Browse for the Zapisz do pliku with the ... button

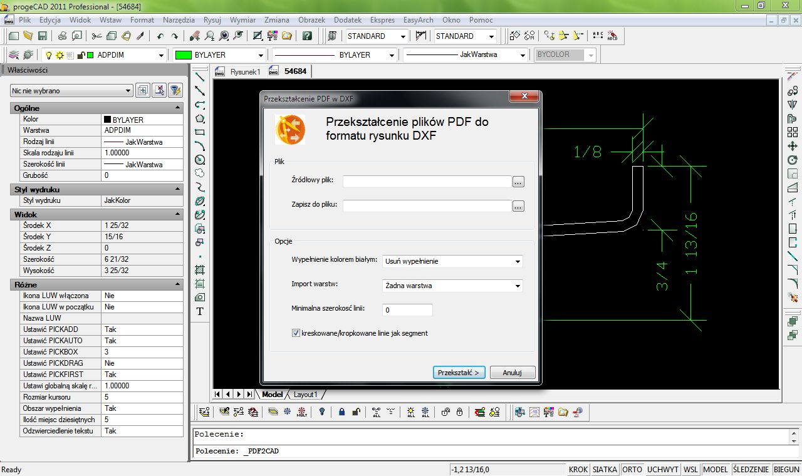pos(518,206)
